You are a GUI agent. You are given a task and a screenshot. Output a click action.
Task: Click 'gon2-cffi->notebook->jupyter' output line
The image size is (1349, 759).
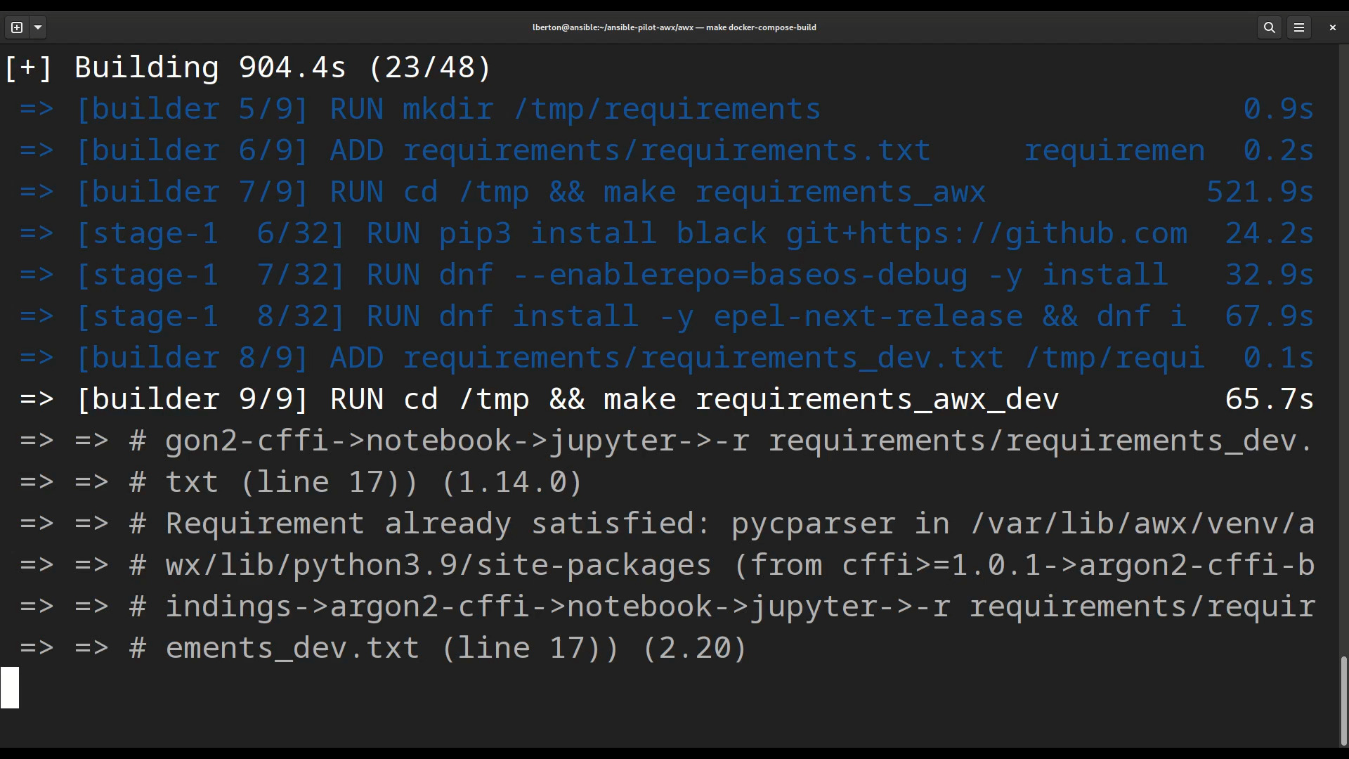point(666,441)
